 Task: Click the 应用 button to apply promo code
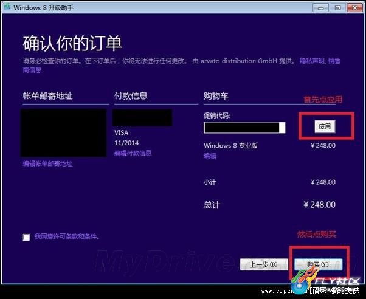pos(325,126)
